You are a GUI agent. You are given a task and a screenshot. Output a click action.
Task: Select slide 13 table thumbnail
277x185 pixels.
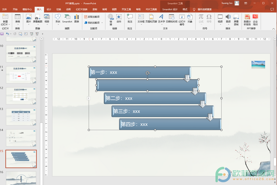click(21, 117)
